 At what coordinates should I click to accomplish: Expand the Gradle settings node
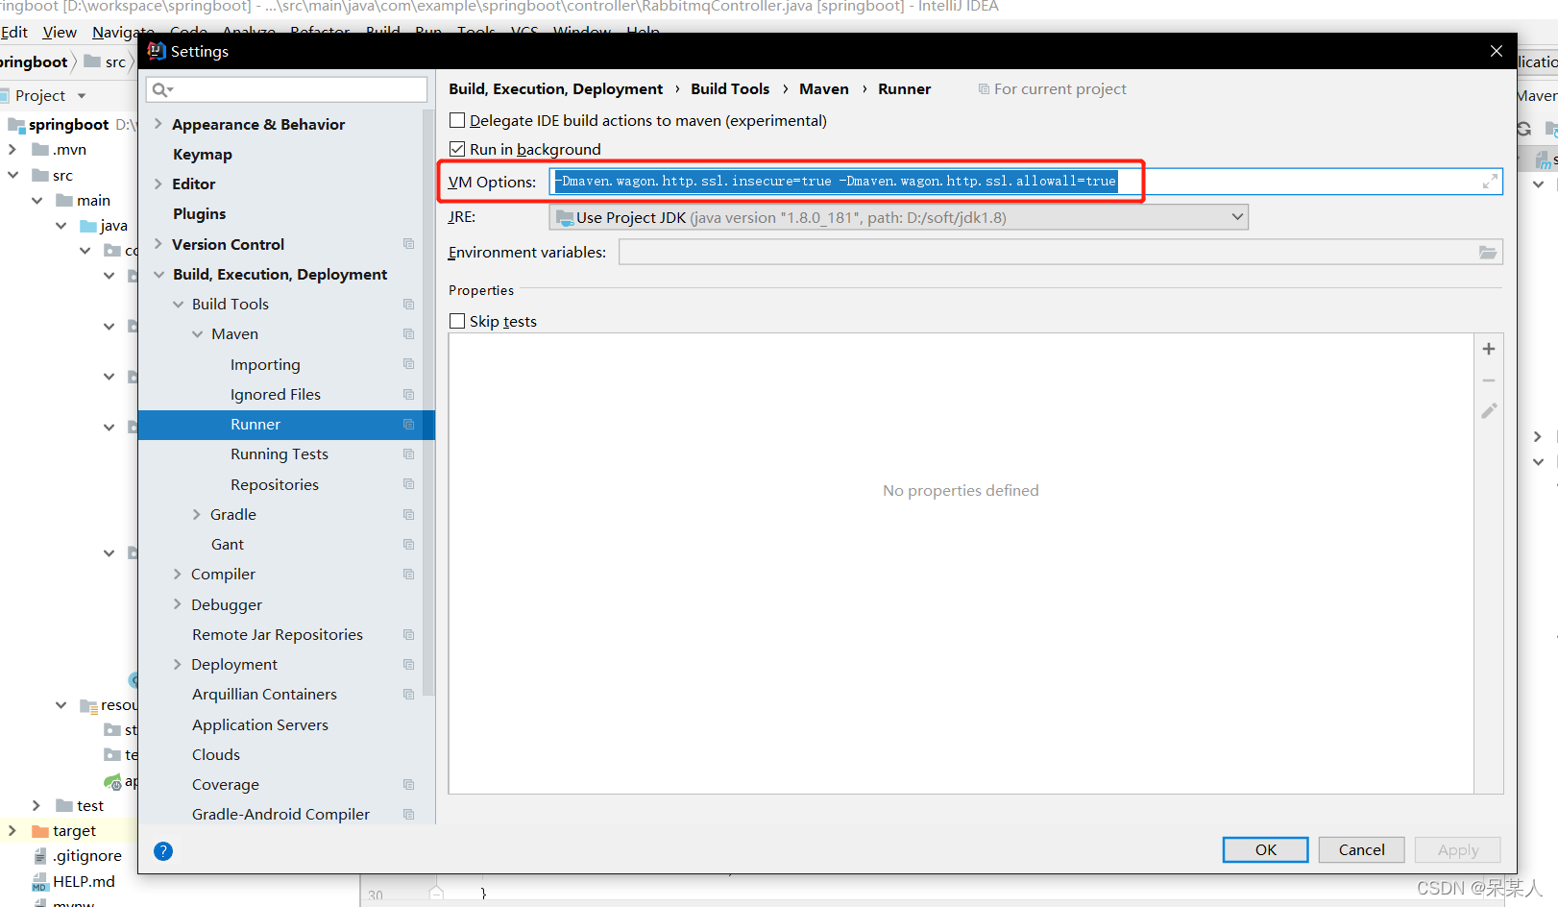197,514
